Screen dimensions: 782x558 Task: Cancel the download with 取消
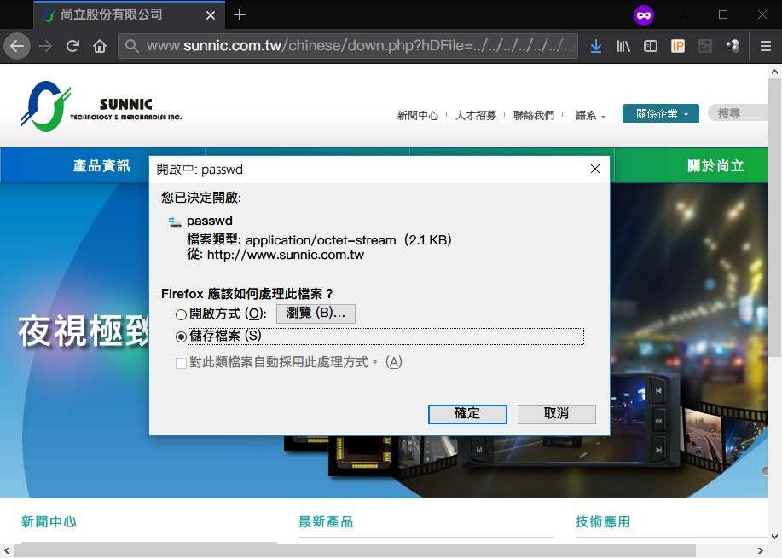click(557, 414)
